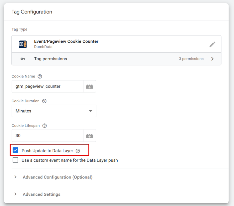This screenshot has width=234, height=206.
Task: Open variable picker next to Cookie Lifespan field
Action: tap(89, 136)
